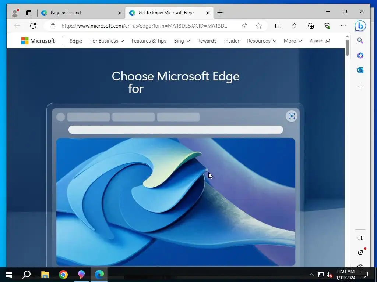The image size is (377, 282).
Task: Click the visual search icon on preview image
Action: tap(292, 116)
